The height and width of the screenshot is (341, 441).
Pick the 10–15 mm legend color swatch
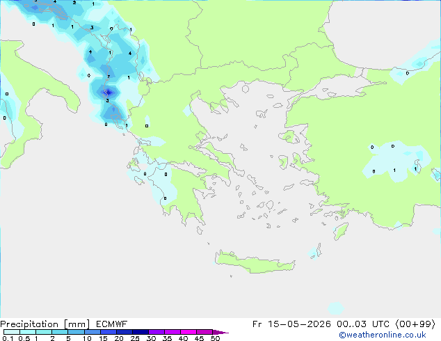tap(93, 332)
